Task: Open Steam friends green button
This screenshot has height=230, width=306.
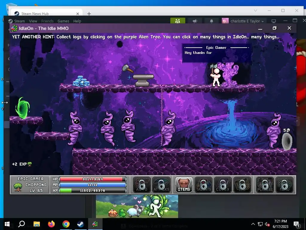Action: click(x=178, y=21)
